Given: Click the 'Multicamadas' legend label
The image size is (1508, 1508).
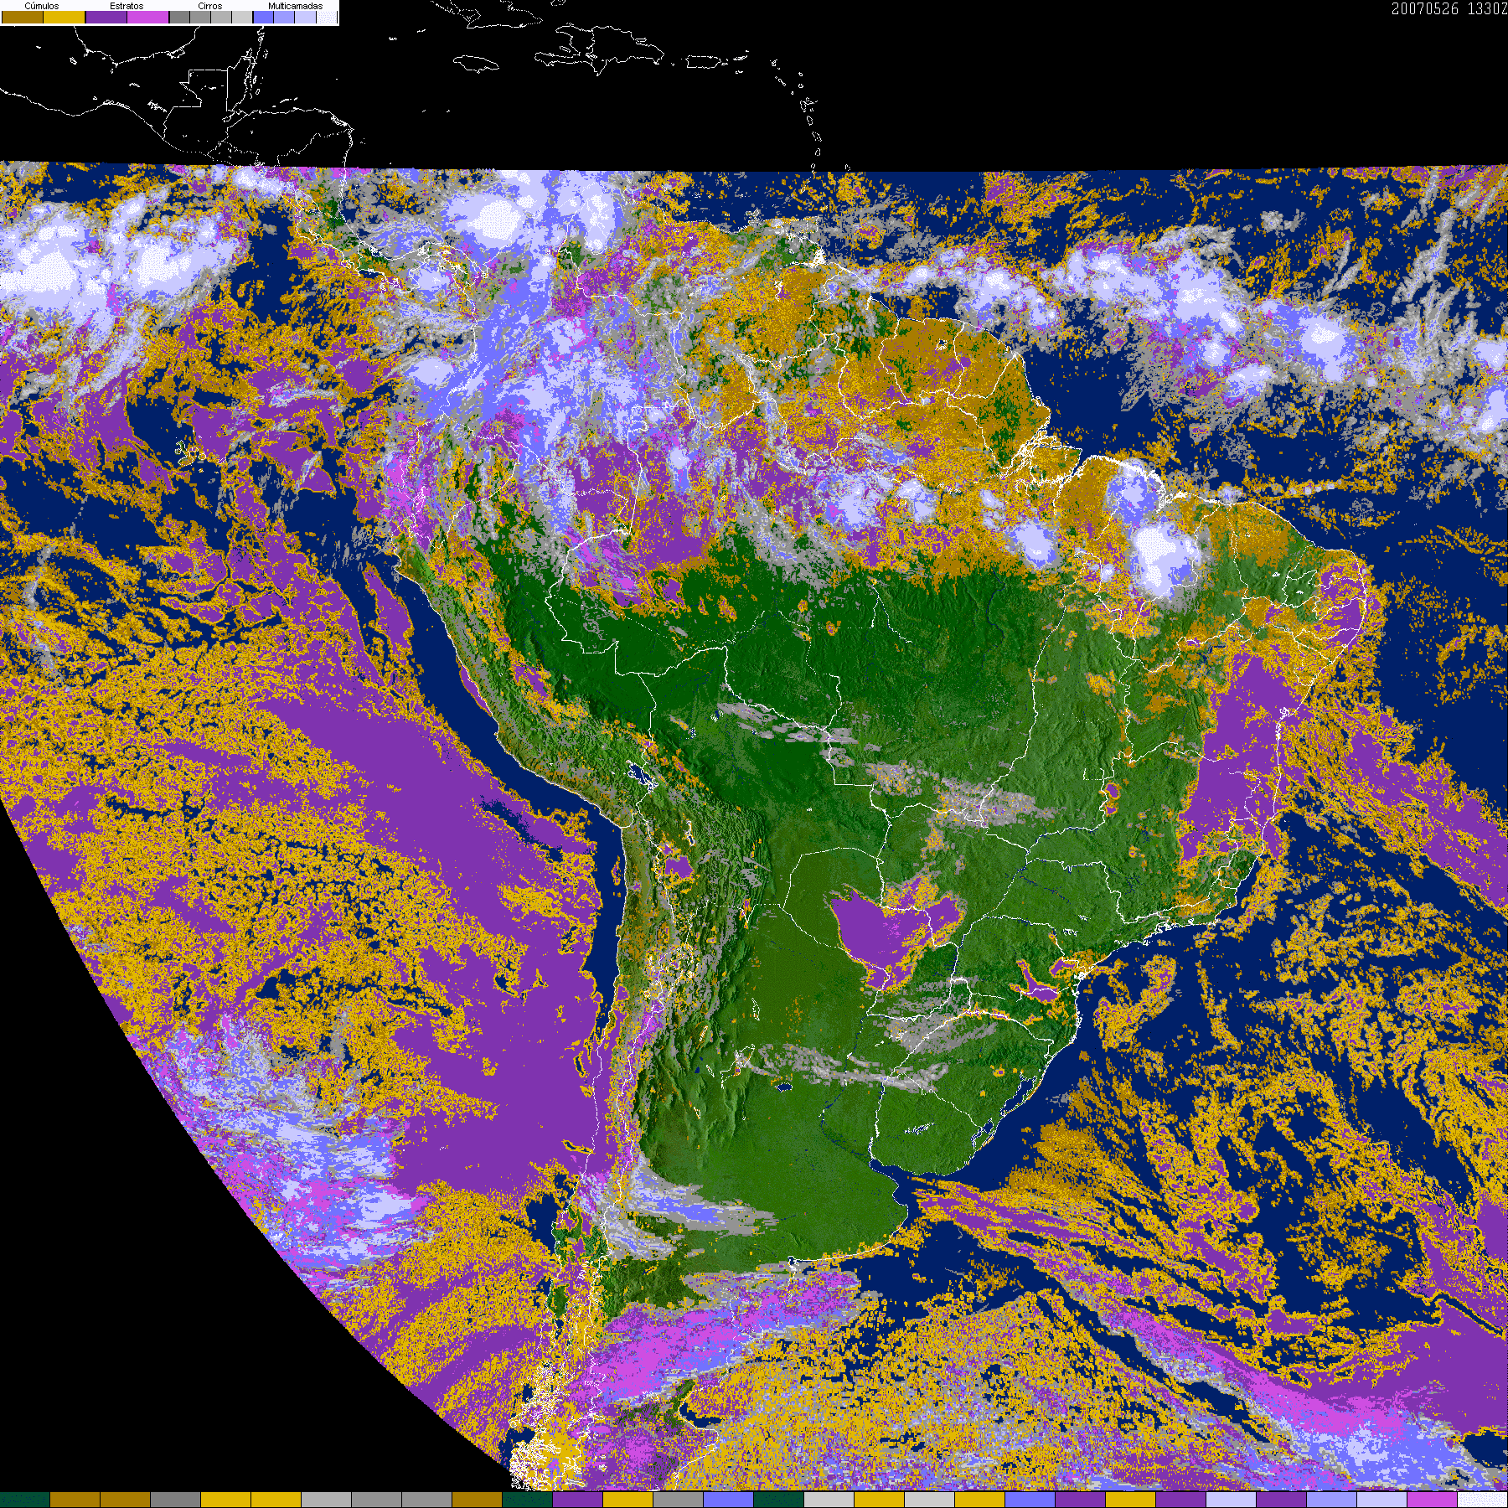Looking at the screenshot, I should click(x=295, y=6).
